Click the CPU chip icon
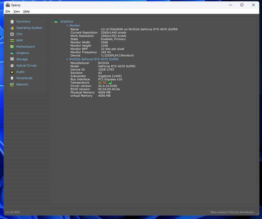The width and height of the screenshot is (262, 219). click(x=12, y=34)
